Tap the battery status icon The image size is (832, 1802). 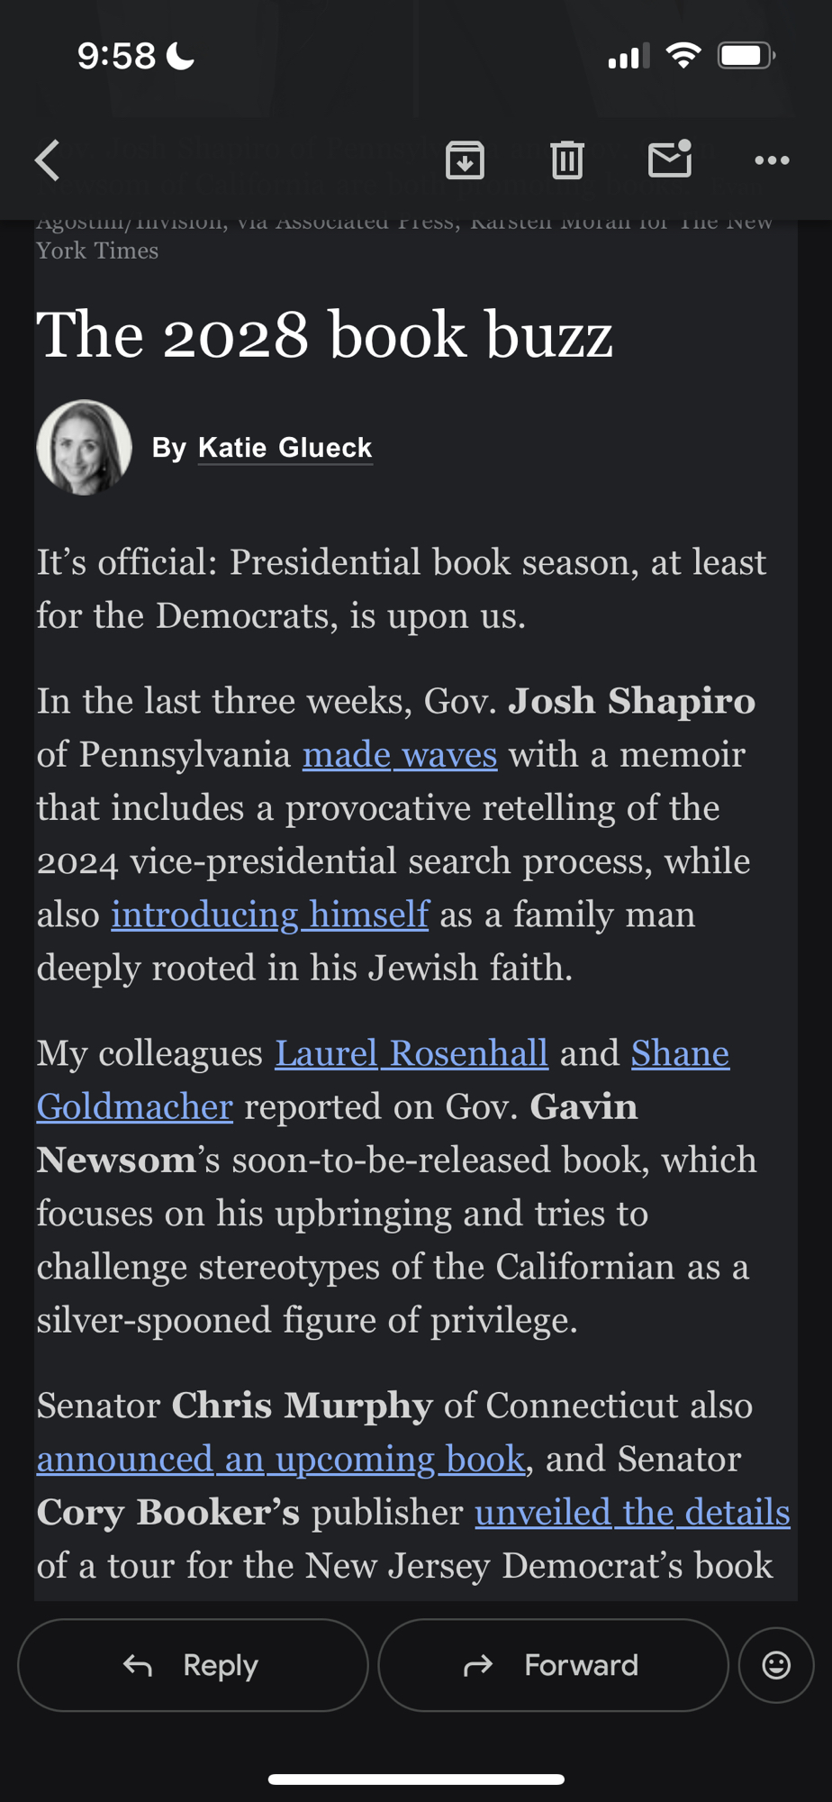746,56
